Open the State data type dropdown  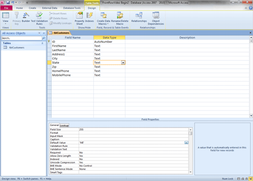tap(123, 63)
